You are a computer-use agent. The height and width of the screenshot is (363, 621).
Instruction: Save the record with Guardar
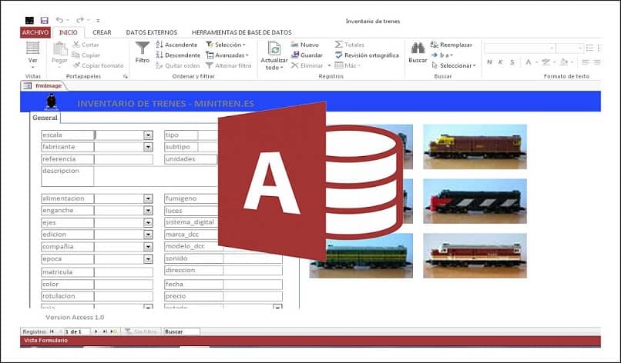pos(306,55)
